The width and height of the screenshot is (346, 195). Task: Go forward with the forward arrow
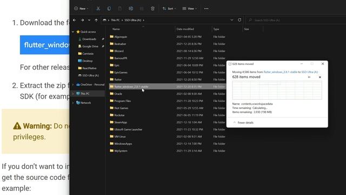click(82, 20)
